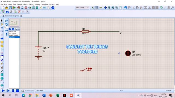Open library manager with L button

(x=13, y=29)
